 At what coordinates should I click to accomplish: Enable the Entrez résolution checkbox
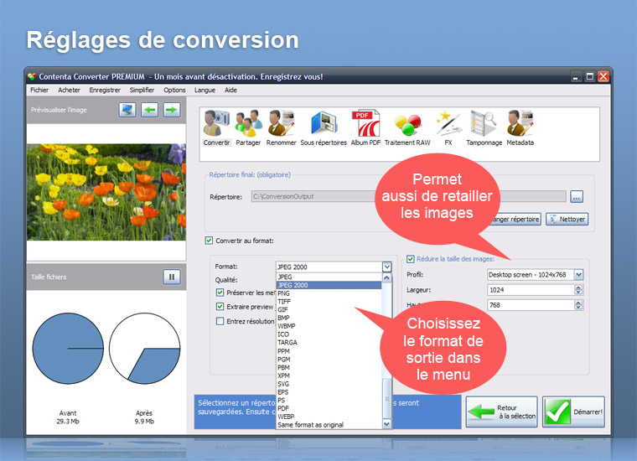pos(220,321)
